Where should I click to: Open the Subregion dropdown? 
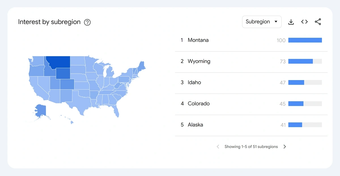click(262, 22)
